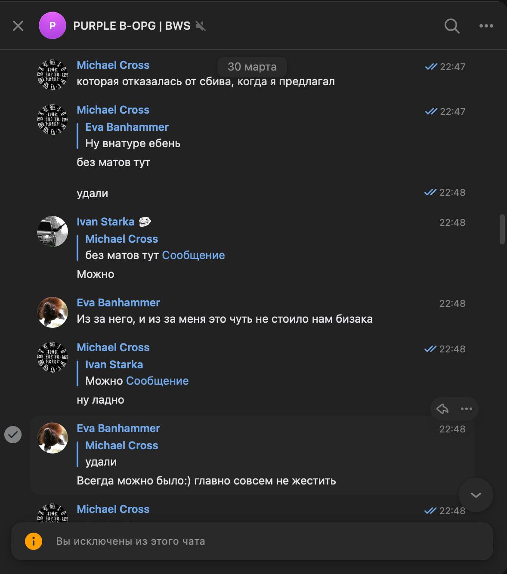Click the 30 марта date badge
Screen dimensions: 507x574
(252, 67)
